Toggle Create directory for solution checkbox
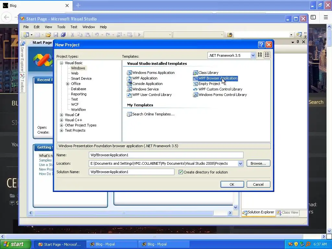Image resolution: width=332 pixels, height=249 pixels. (181, 172)
